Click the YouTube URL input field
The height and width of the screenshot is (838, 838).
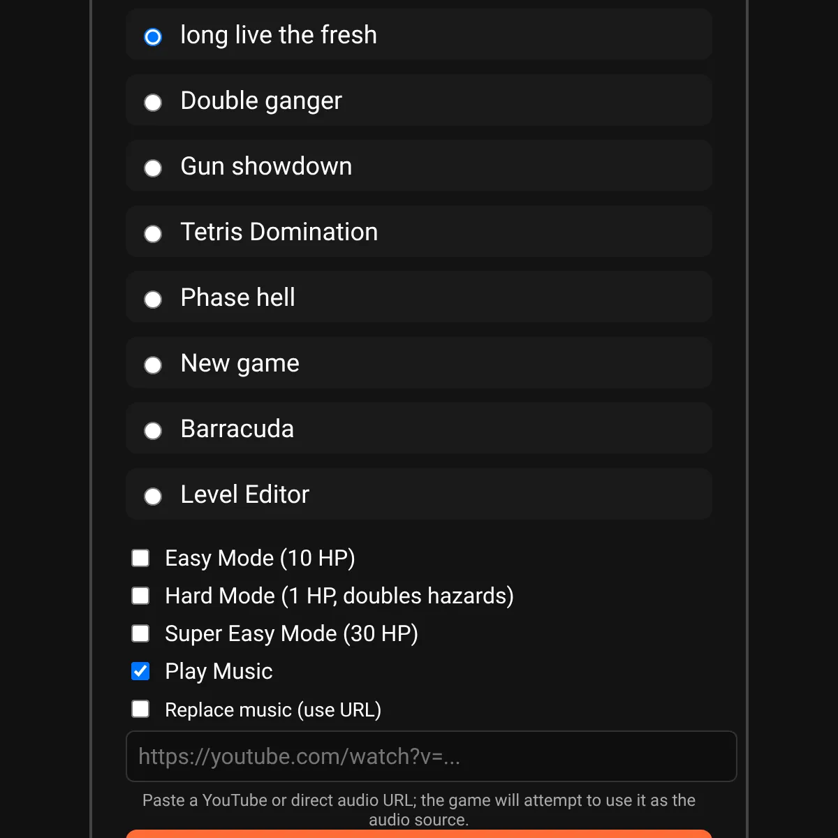pos(431,756)
